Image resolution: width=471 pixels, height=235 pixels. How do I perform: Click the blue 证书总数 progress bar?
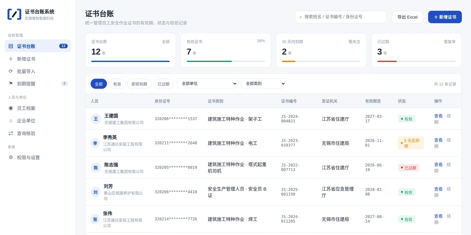point(131,61)
